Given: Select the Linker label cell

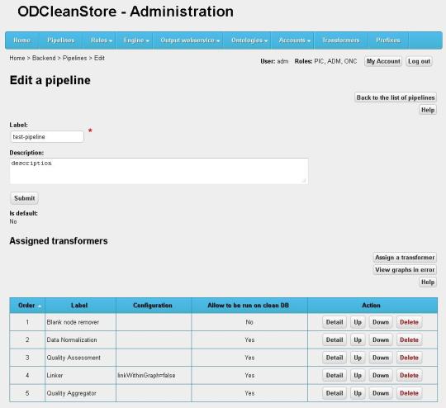Looking at the screenshot, I should [80, 376].
